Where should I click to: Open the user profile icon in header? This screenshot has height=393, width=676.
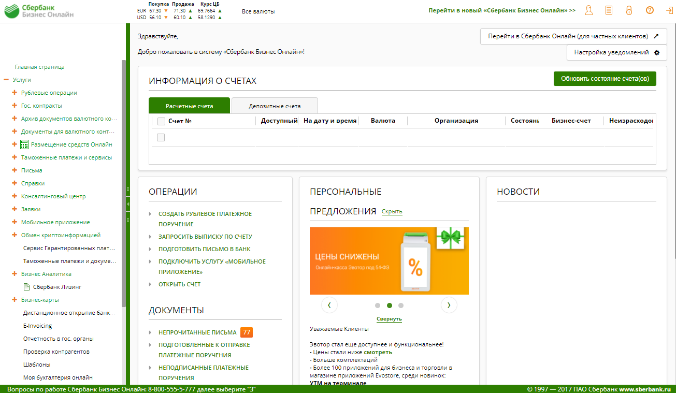[x=588, y=10]
